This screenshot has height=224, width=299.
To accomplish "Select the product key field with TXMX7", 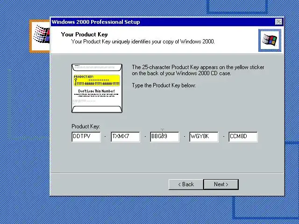I will pyautogui.click(x=125, y=137).
